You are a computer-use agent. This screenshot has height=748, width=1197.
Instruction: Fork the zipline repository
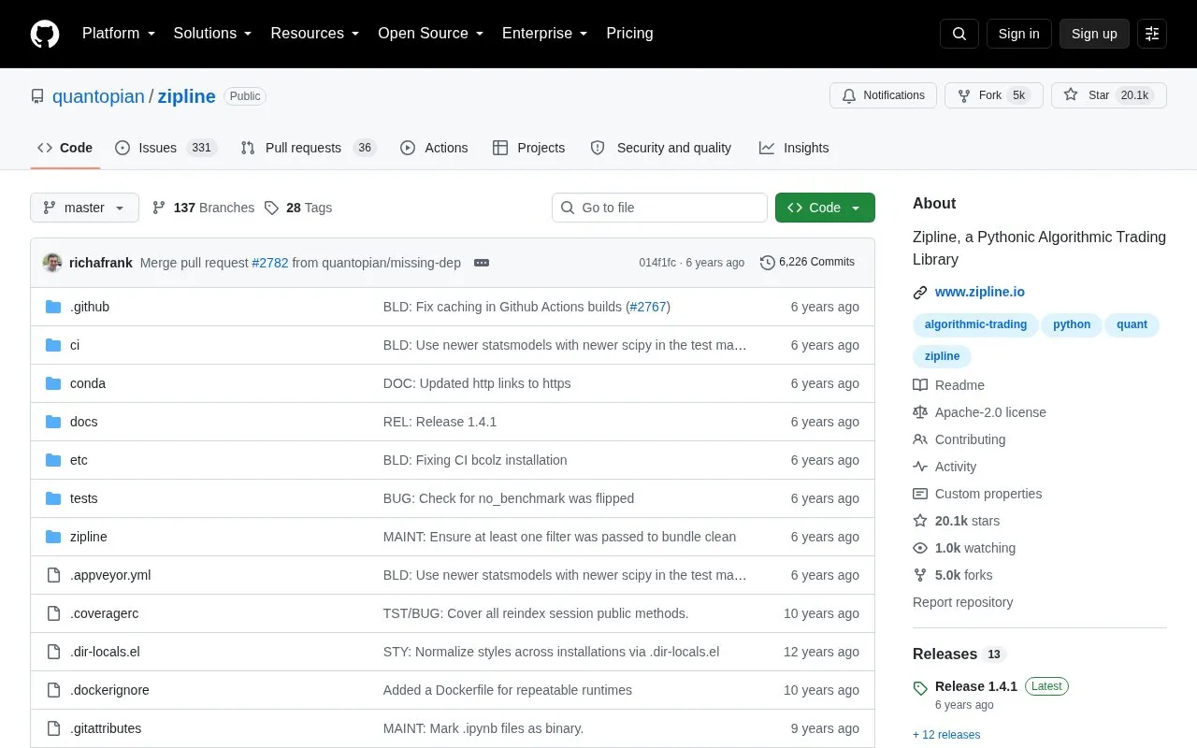(994, 95)
